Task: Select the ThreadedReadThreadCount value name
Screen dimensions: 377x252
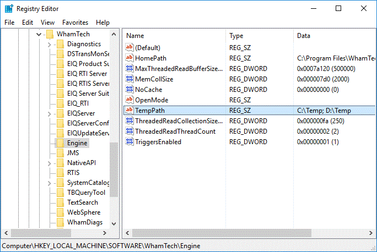Action: coord(175,132)
